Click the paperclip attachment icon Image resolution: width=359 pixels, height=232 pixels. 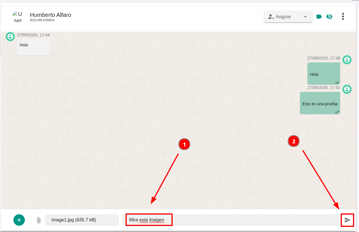coord(39,220)
